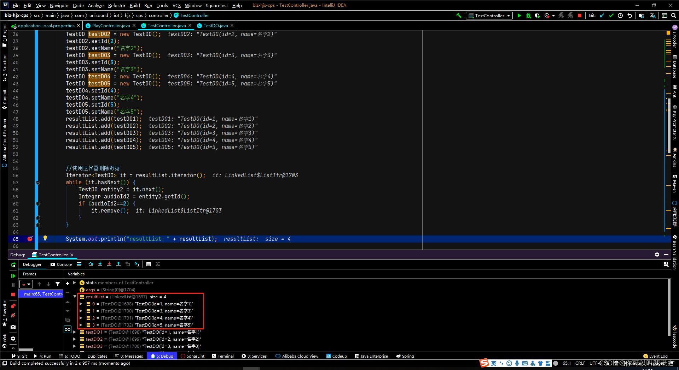
Task: Open debug tool window options gear
Action: tap(657, 255)
